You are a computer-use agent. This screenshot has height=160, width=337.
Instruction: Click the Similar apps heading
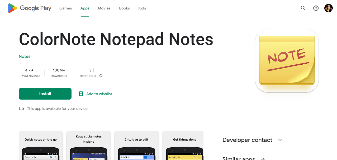239,158
